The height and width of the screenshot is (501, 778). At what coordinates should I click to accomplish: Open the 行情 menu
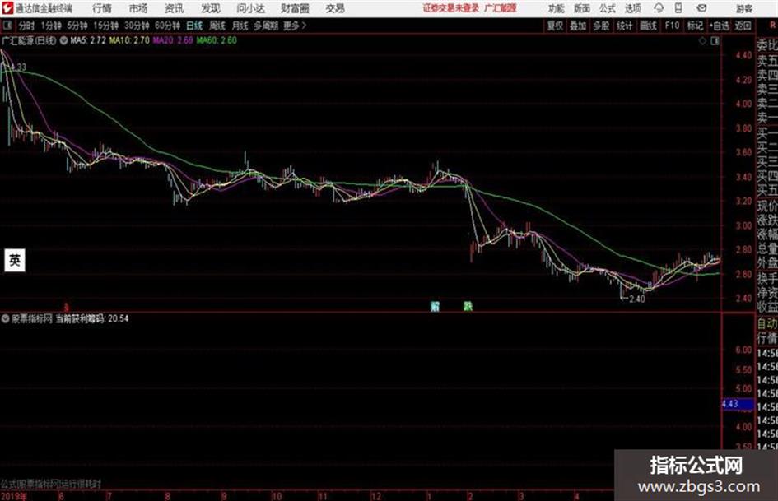pyautogui.click(x=102, y=8)
